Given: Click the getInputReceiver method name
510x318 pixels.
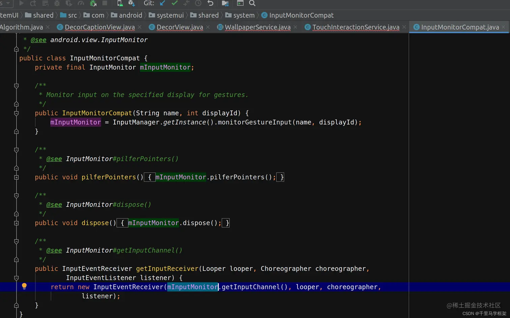Looking at the screenshot, I should (167, 269).
